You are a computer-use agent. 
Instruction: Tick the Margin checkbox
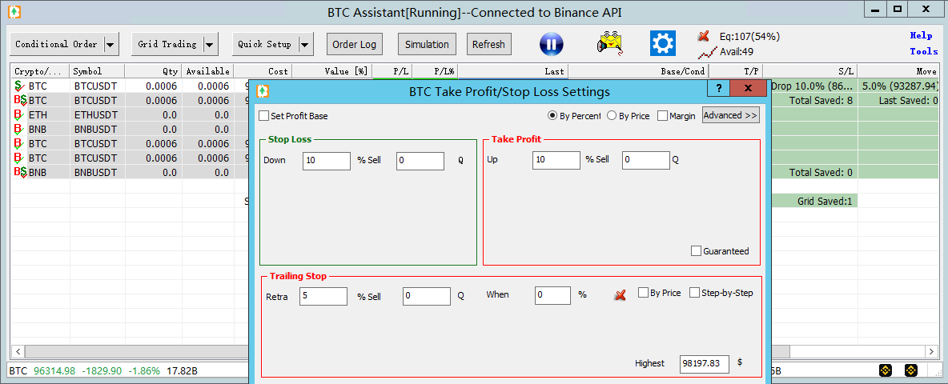[x=662, y=115]
